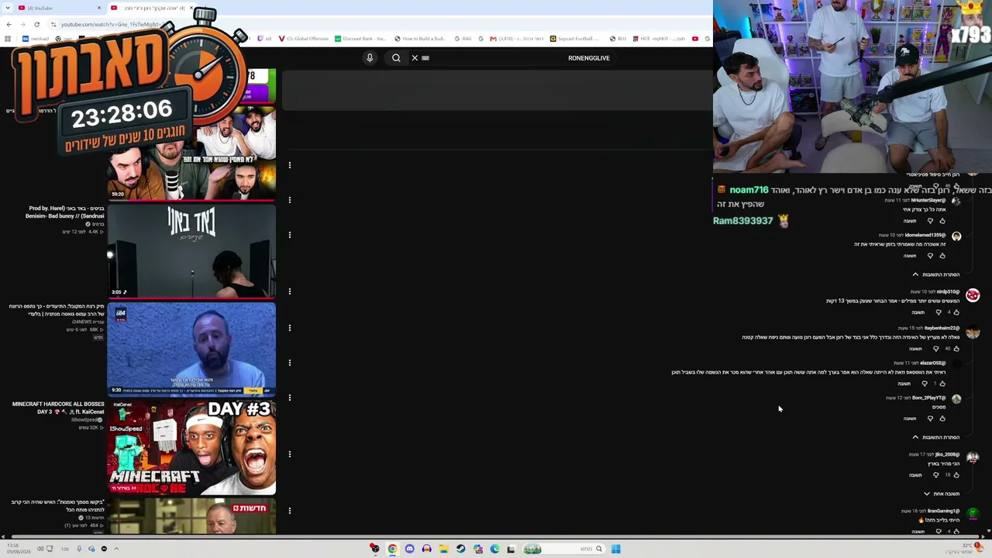The image size is (992, 558).
Task: Like Itaybenhaim22's comment
Action: [956, 349]
